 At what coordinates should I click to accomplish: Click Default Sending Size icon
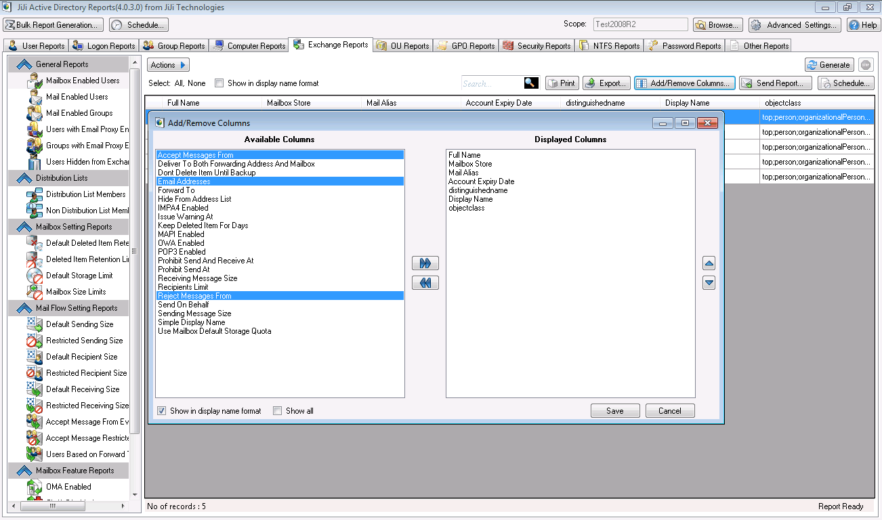point(35,324)
